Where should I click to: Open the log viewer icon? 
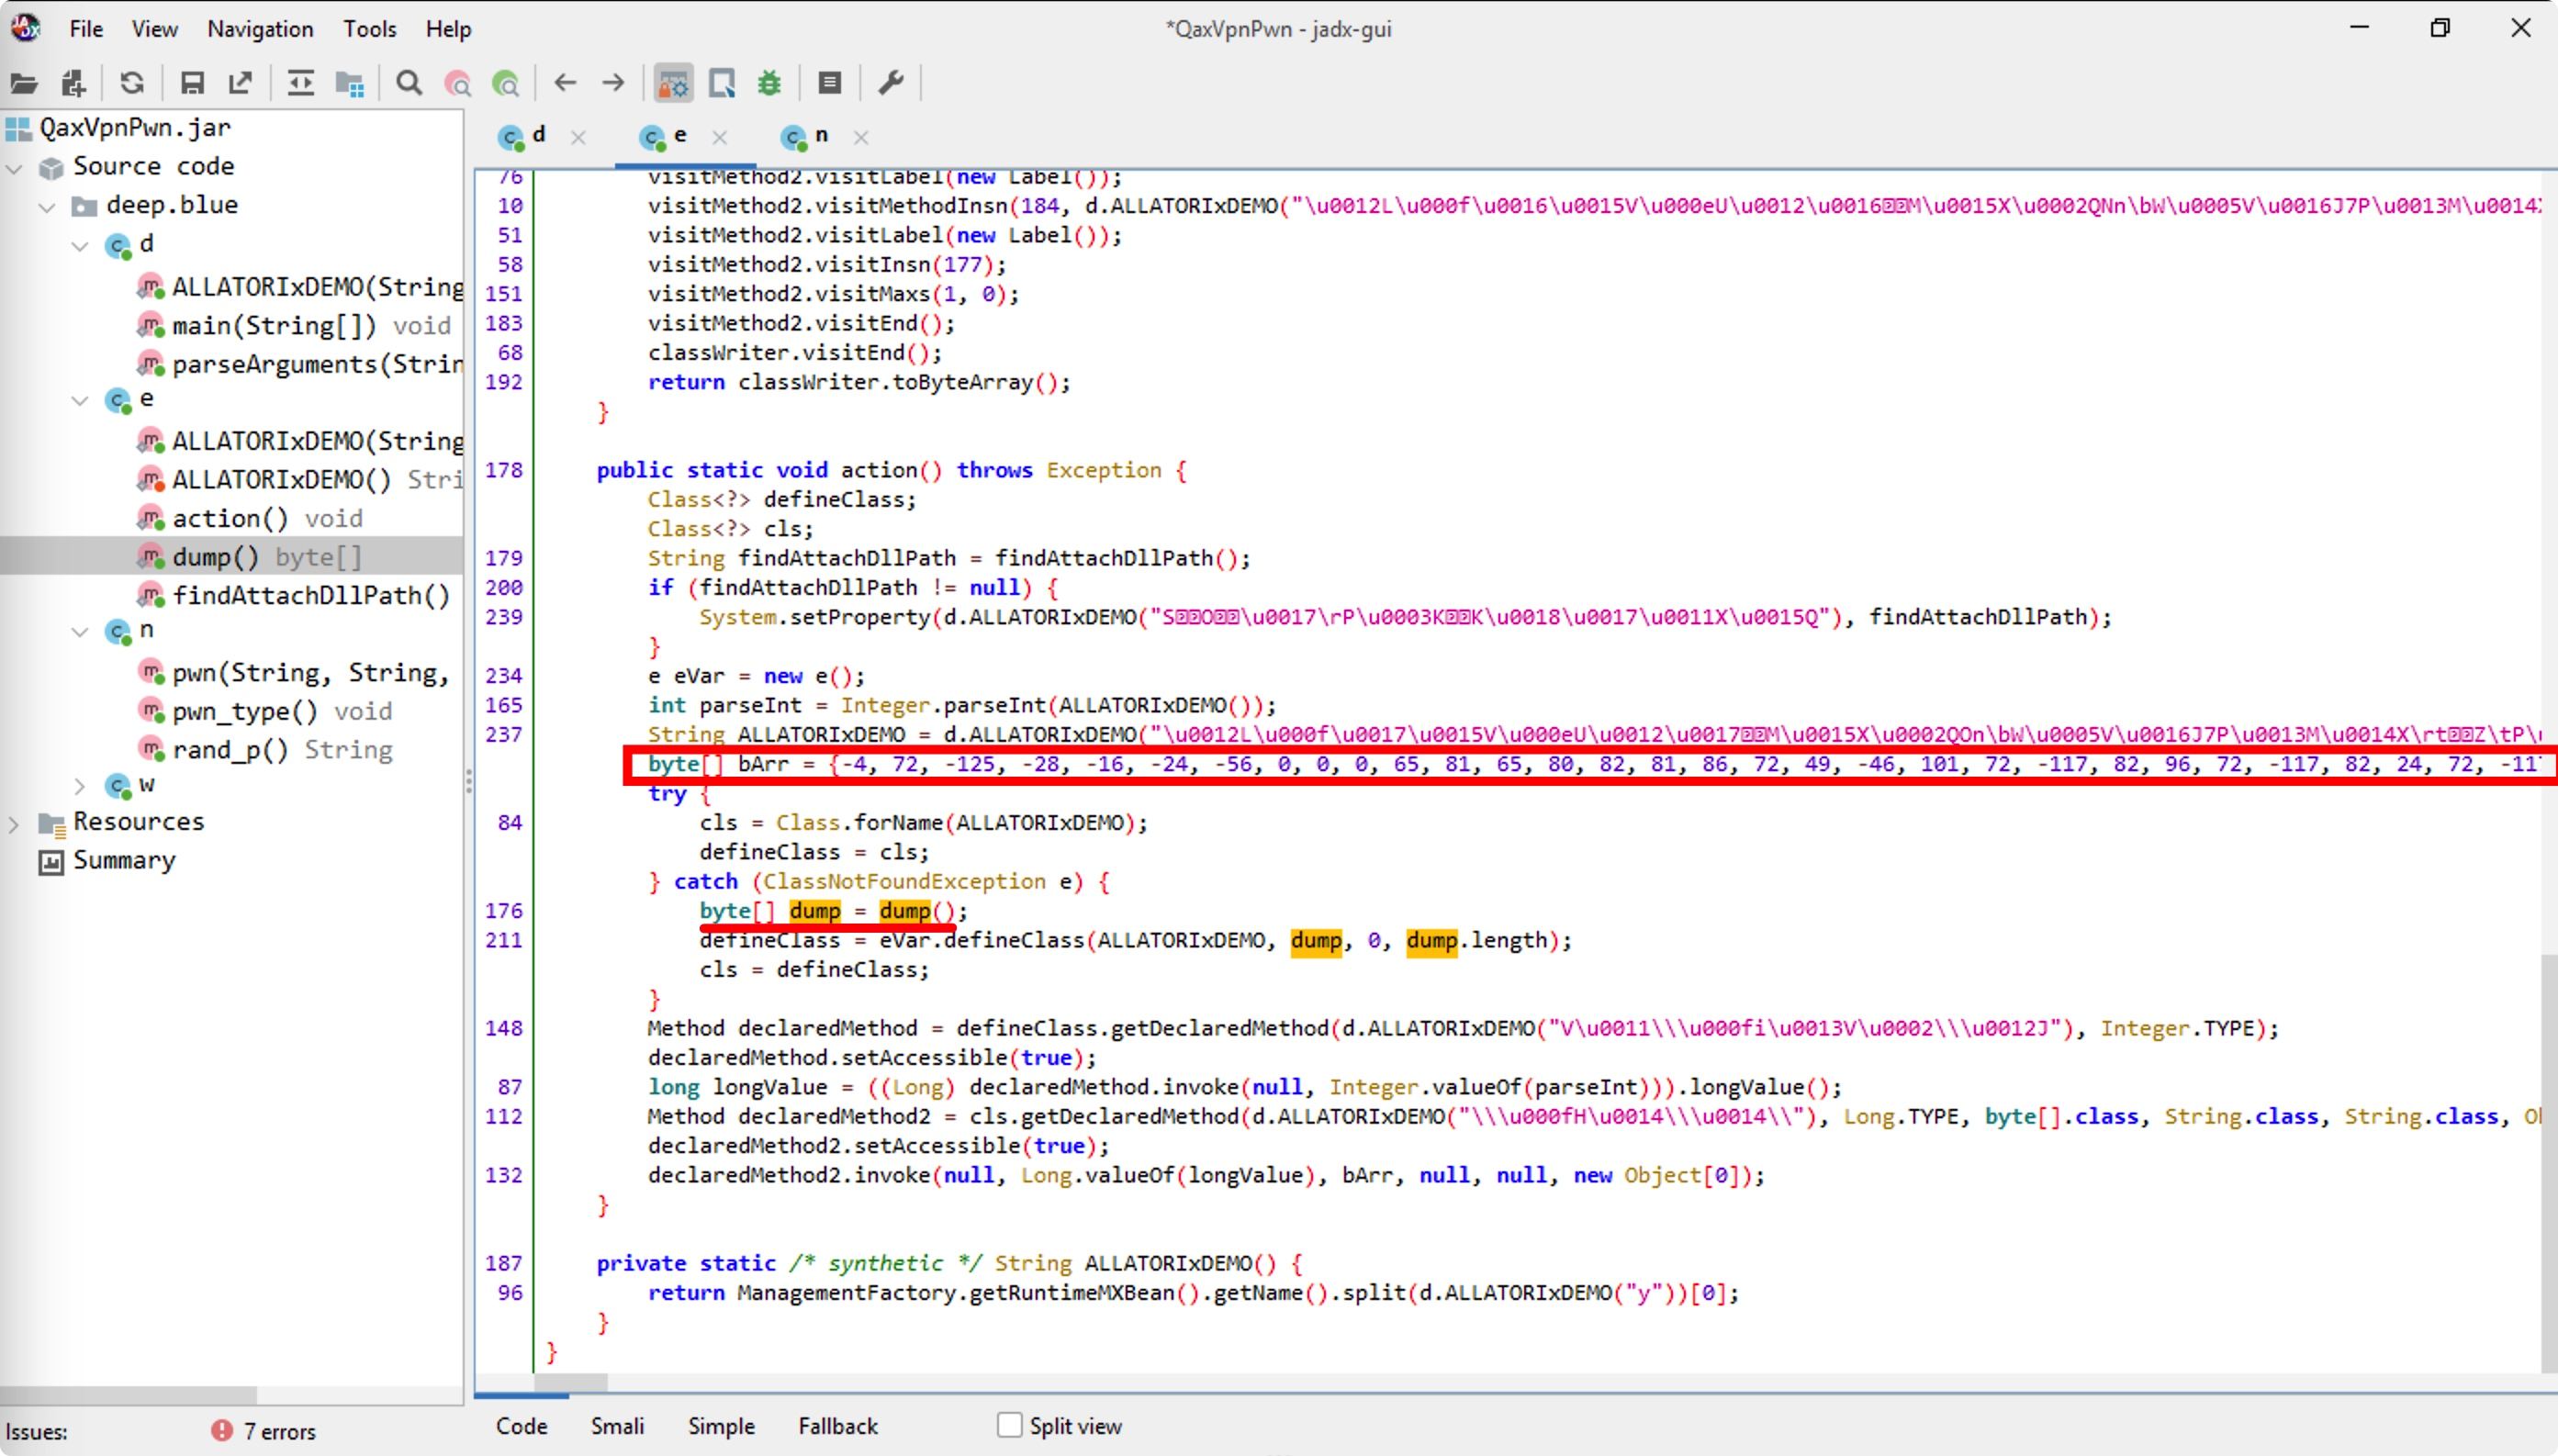[x=829, y=83]
